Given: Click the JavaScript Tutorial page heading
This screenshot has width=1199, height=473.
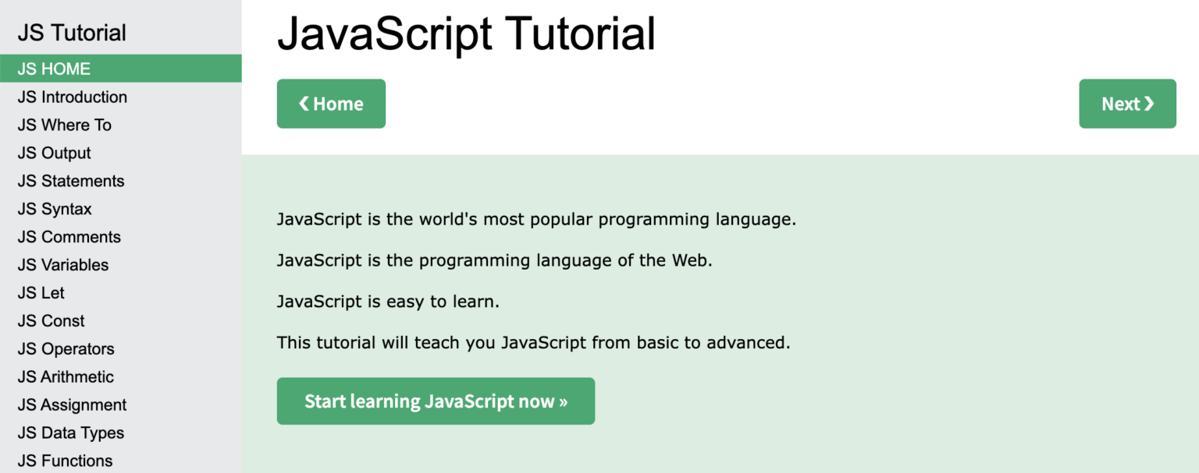Looking at the screenshot, I should click(x=466, y=34).
